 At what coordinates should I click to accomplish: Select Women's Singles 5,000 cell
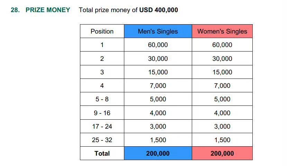pos(222,99)
